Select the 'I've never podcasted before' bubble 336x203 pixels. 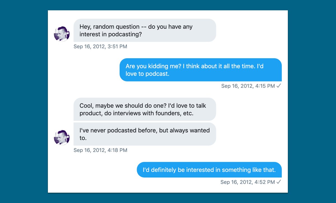click(144, 134)
